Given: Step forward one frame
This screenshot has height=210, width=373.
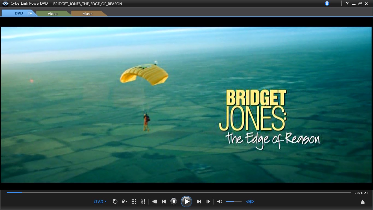Looking at the screenshot, I should pyautogui.click(x=208, y=202).
